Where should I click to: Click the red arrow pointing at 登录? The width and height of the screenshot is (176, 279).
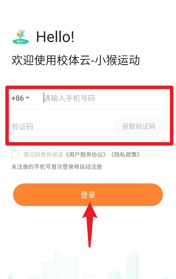90,225
